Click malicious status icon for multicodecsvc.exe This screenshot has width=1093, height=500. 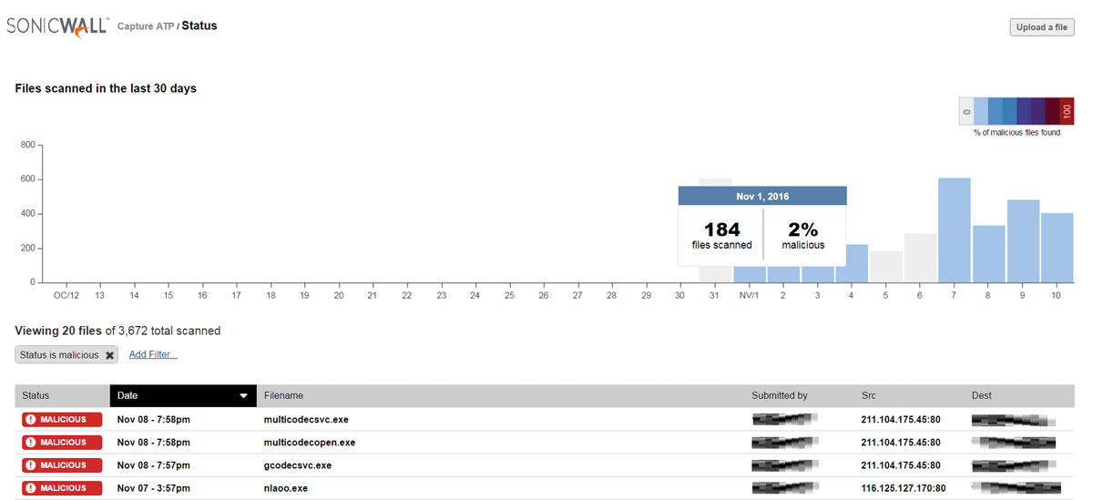(x=31, y=420)
